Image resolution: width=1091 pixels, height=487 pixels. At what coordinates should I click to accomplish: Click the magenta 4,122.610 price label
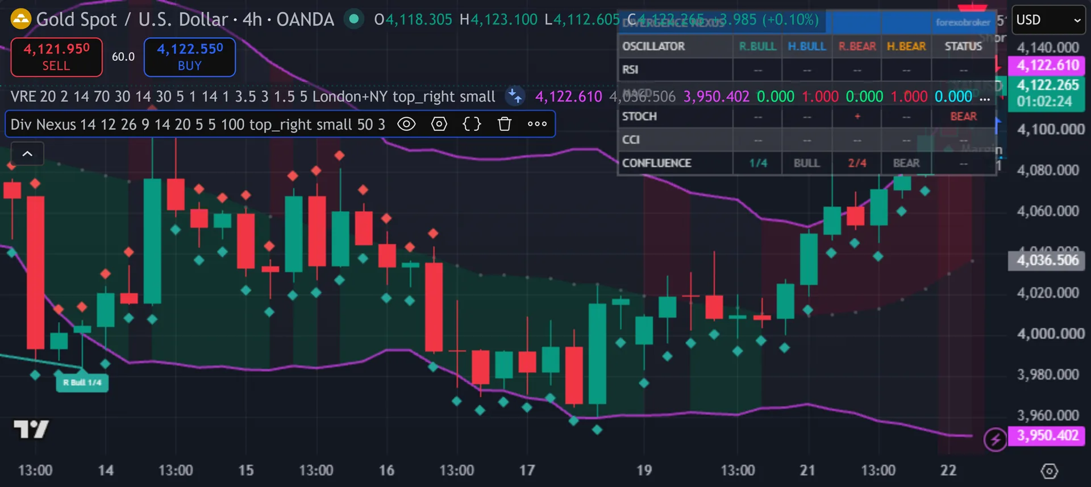pyautogui.click(x=1047, y=65)
